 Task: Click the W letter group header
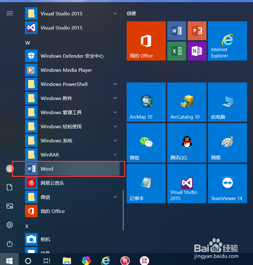[28, 43]
